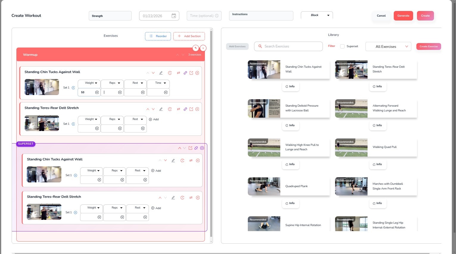This screenshot has width=456, height=254.
Task: Open Reps dropdown for Teres-Rear Delt Stretch inside superset
Action: point(115,208)
